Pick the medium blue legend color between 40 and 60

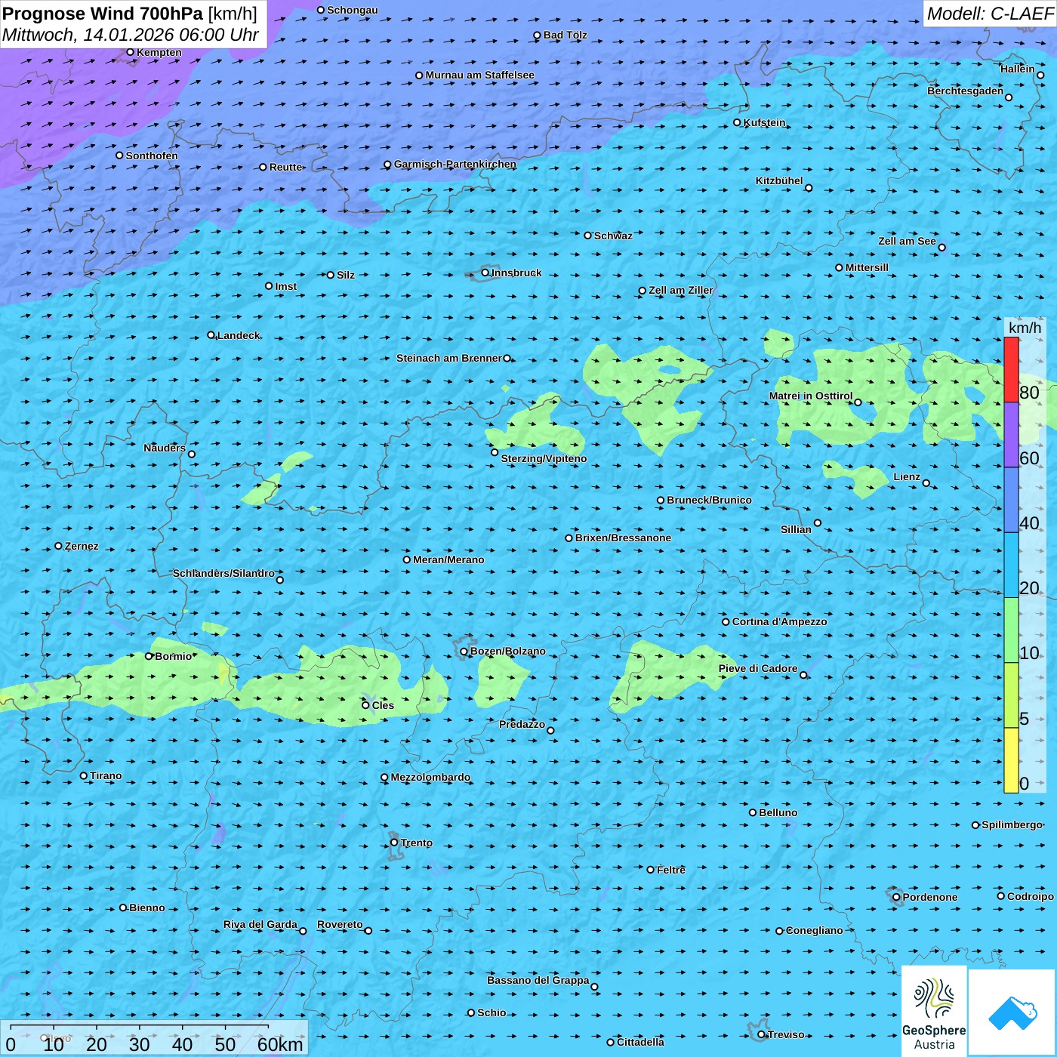(x=1011, y=500)
